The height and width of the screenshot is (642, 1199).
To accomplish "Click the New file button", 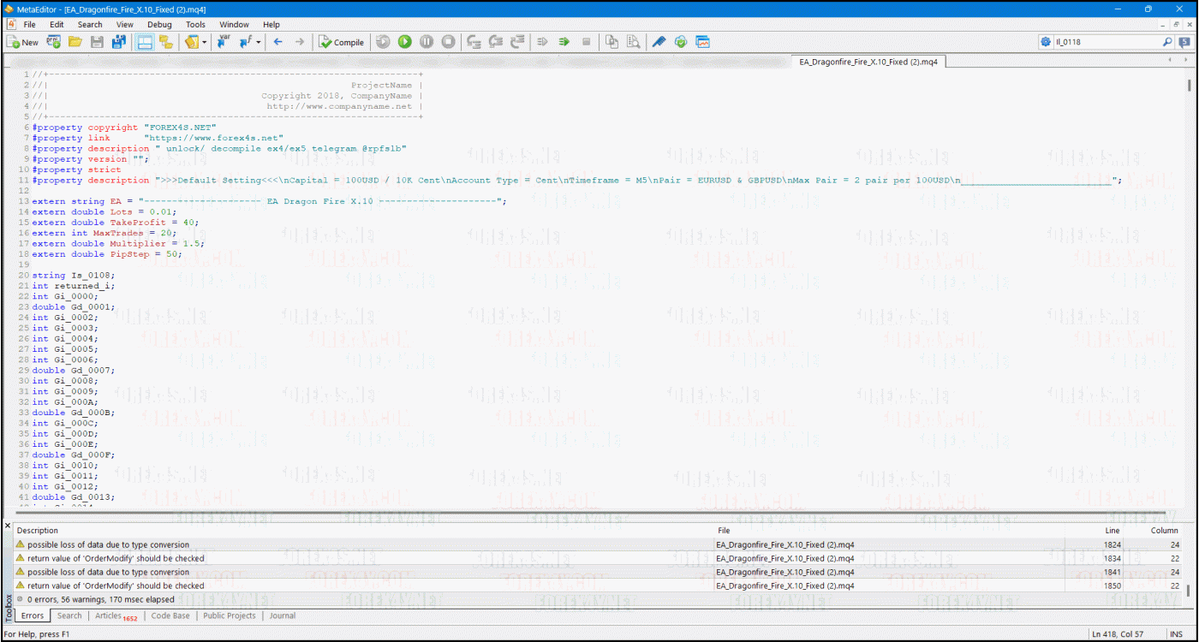I will click(x=23, y=42).
